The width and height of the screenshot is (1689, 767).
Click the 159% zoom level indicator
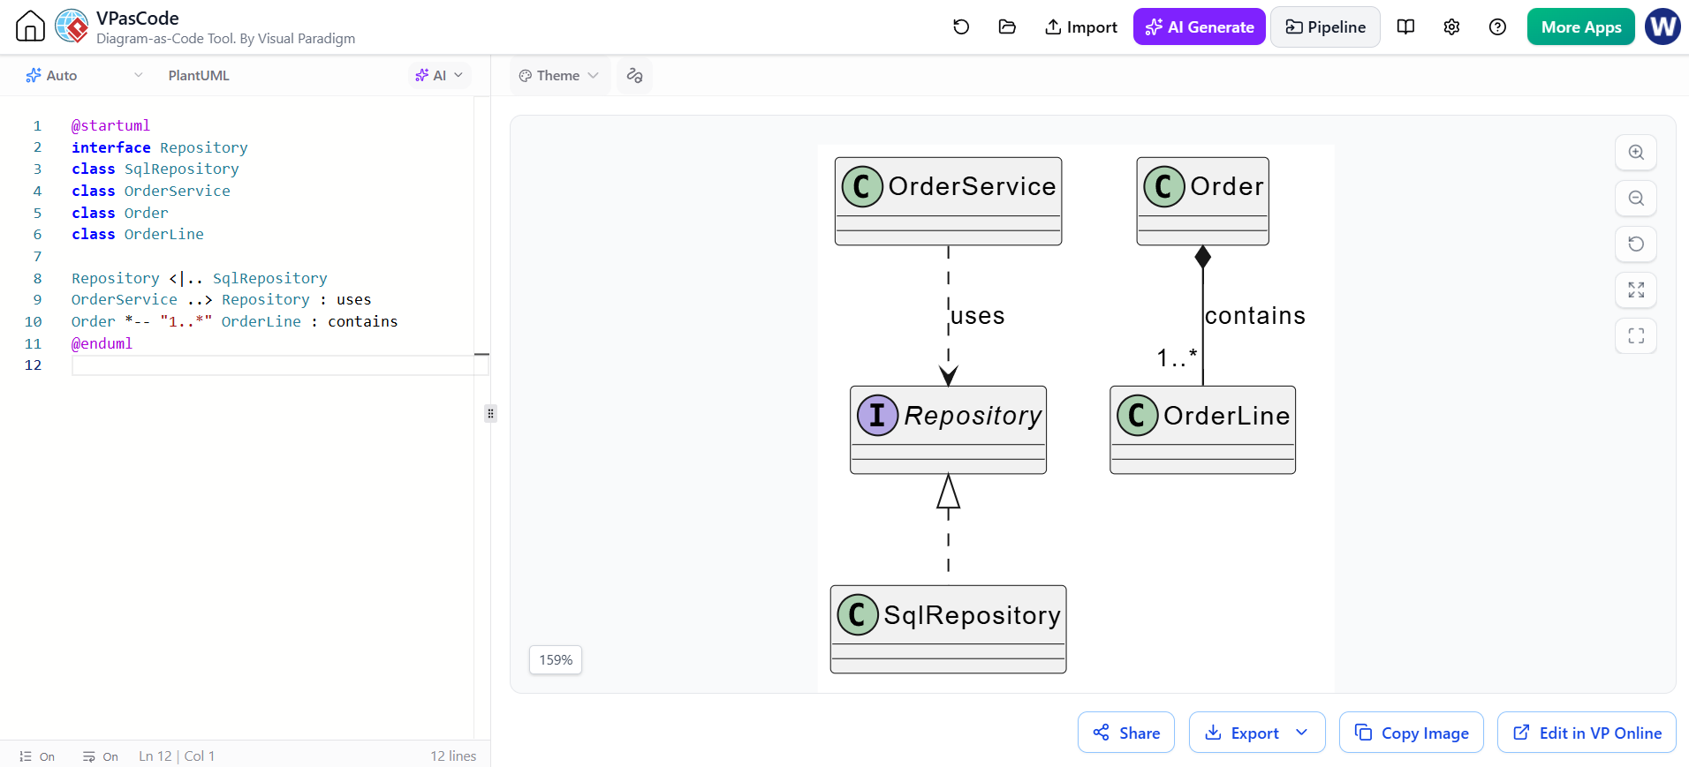click(556, 660)
